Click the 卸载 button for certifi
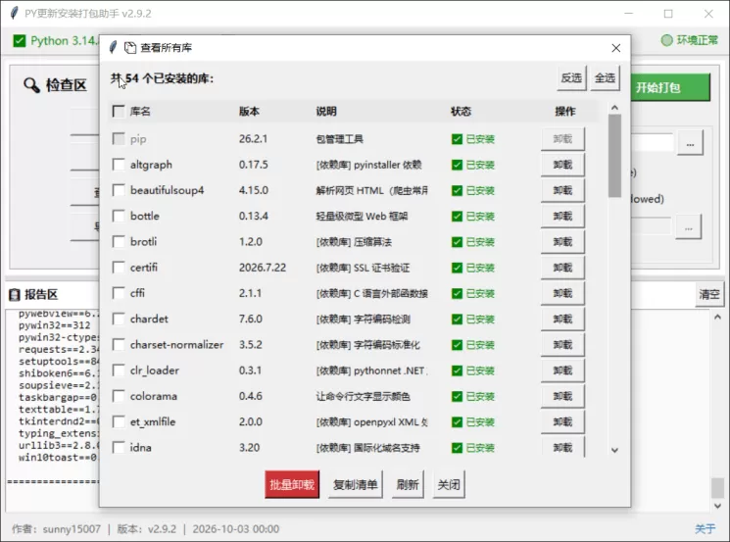The height and width of the screenshot is (542, 730). 562,268
